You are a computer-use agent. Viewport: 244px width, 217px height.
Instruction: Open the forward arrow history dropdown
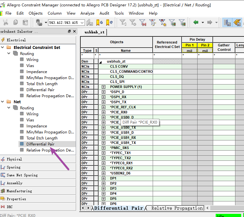216,23
